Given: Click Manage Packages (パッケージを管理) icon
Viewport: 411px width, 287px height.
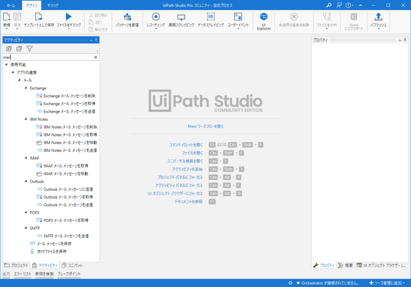Looking at the screenshot, I should tap(127, 17).
